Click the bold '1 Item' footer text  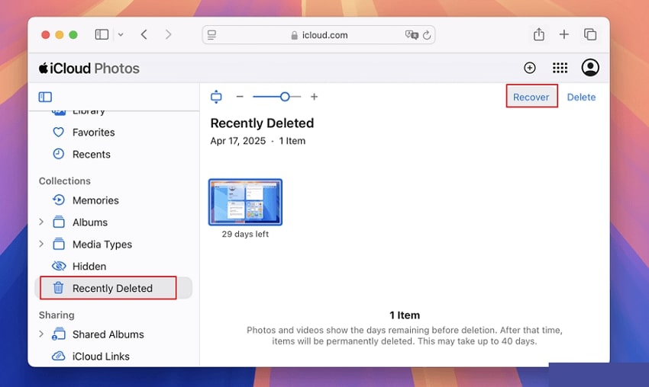pos(405,315)
